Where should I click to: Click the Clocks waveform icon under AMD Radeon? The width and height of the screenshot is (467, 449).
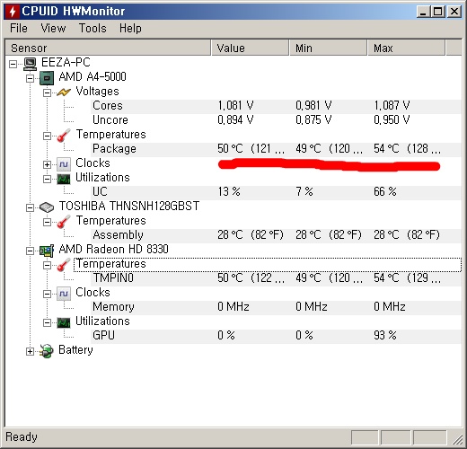(64, 294)
